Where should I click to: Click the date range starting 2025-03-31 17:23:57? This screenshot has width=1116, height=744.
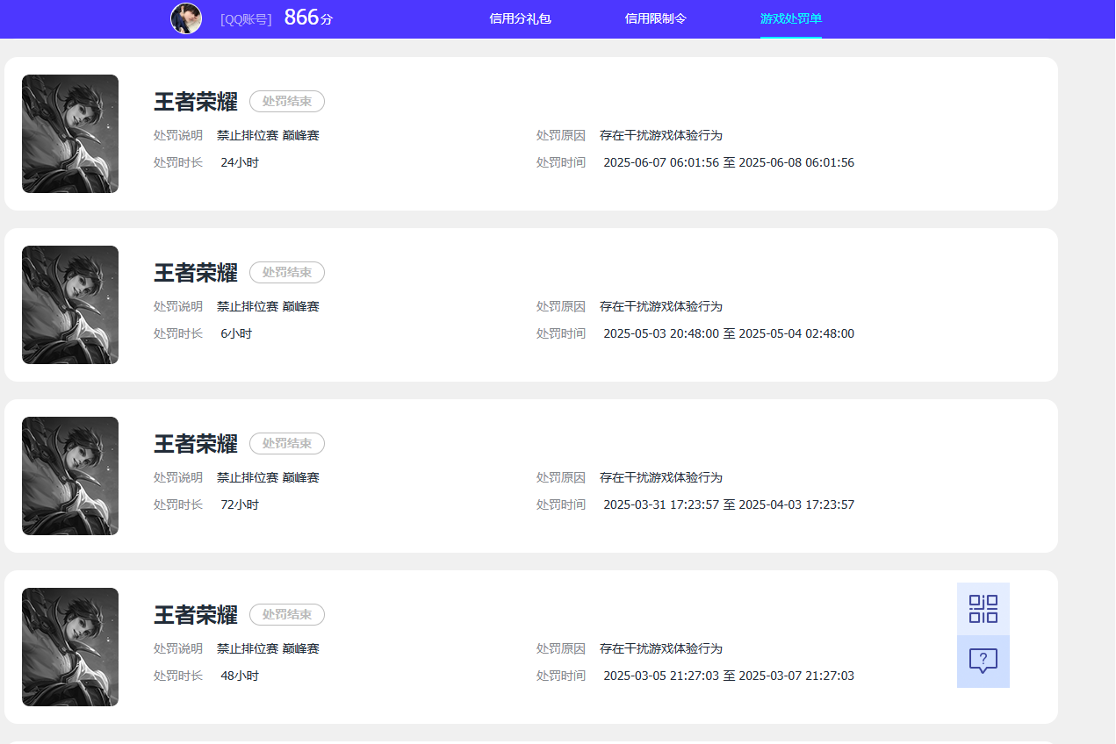pos(729,504)
